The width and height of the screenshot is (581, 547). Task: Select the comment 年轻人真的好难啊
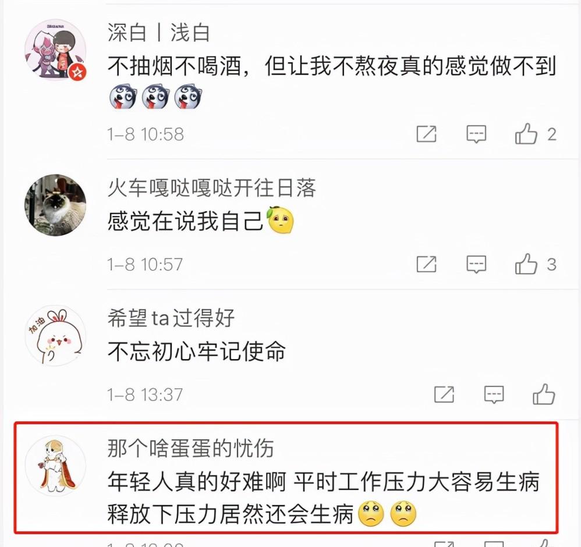tap(323, 499)
